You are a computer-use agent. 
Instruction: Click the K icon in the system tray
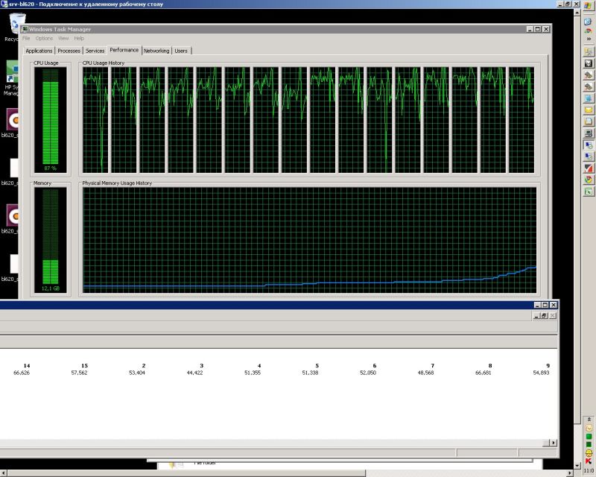(x=589, y=461)
